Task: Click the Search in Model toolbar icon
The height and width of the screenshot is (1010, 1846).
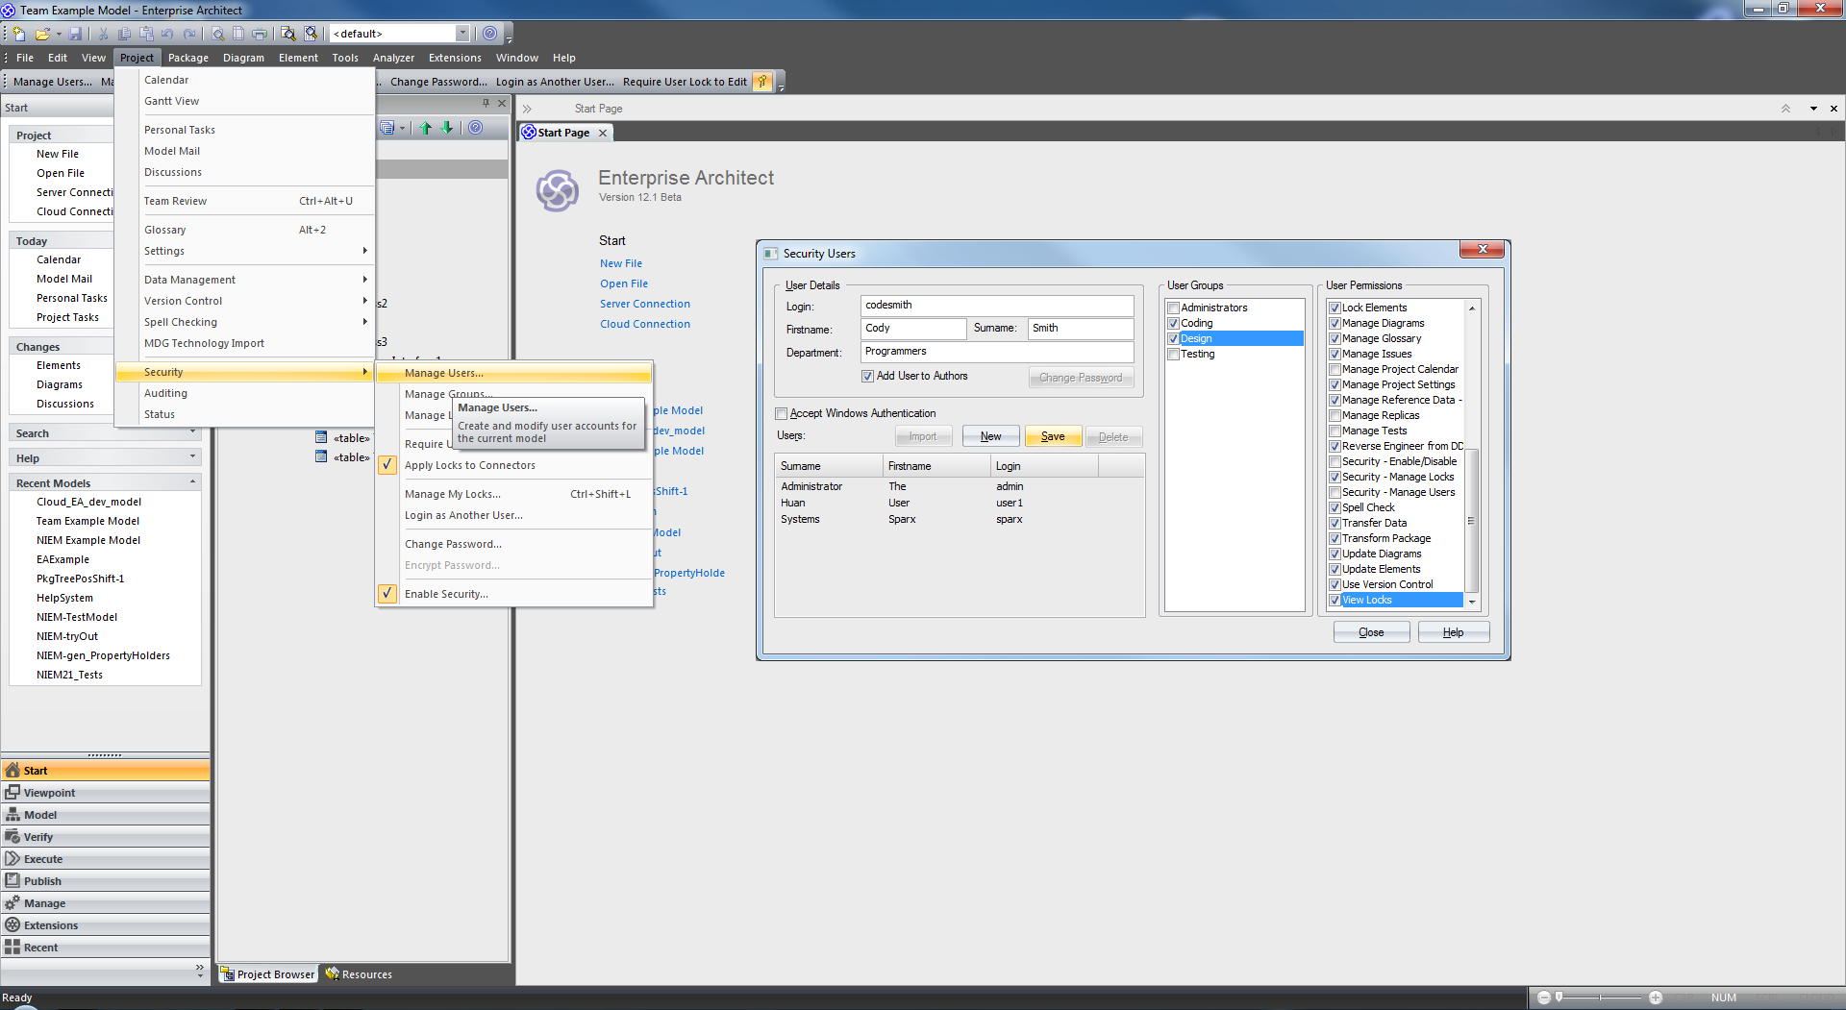Action: click(x=287, y=34)
